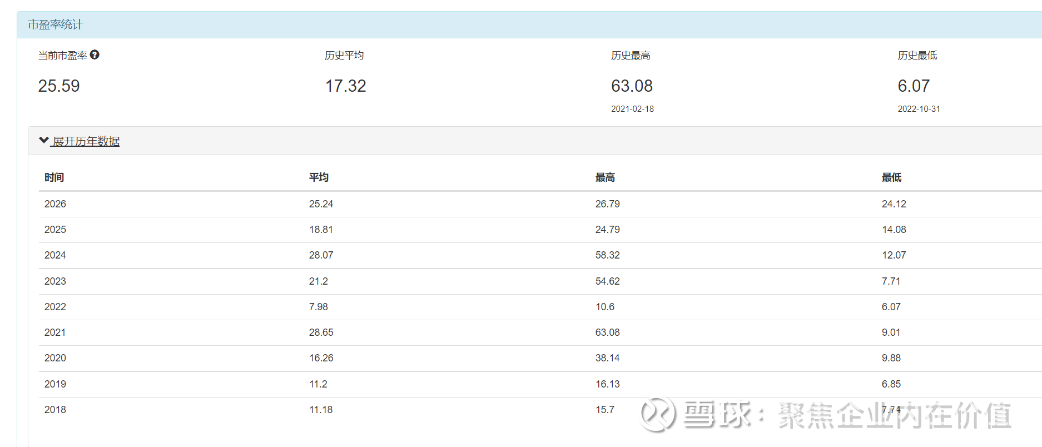Click the 历史最高 label text
The image size is (1042, 447).
631,56
